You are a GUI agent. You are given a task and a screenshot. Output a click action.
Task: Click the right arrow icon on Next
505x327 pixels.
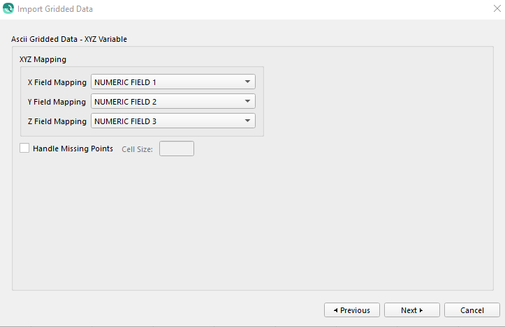coord(421,310)
